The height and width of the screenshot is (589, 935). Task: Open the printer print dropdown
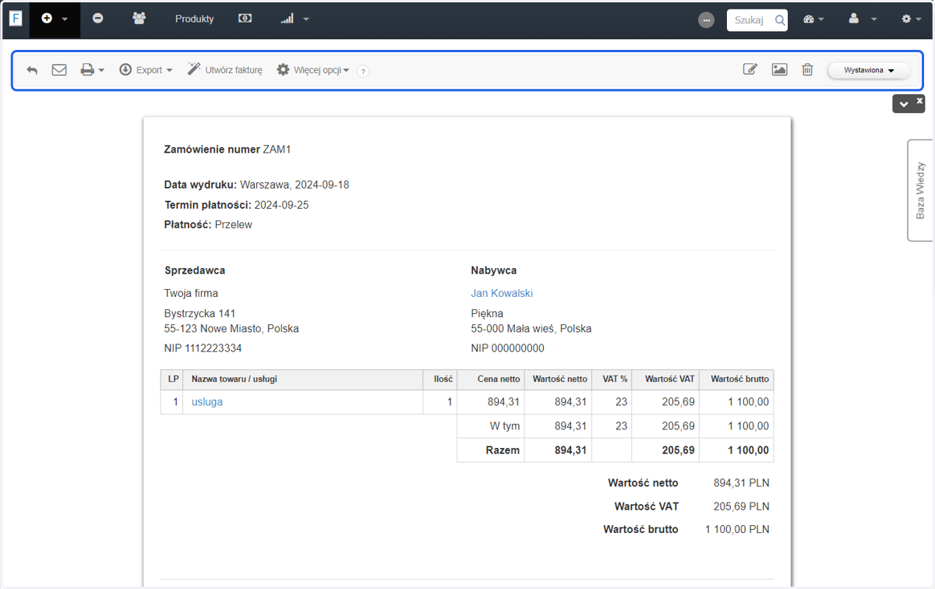coord(93,70)
